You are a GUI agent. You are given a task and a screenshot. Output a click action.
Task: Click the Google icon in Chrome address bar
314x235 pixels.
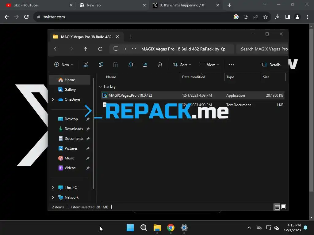[x=236, y=17]
